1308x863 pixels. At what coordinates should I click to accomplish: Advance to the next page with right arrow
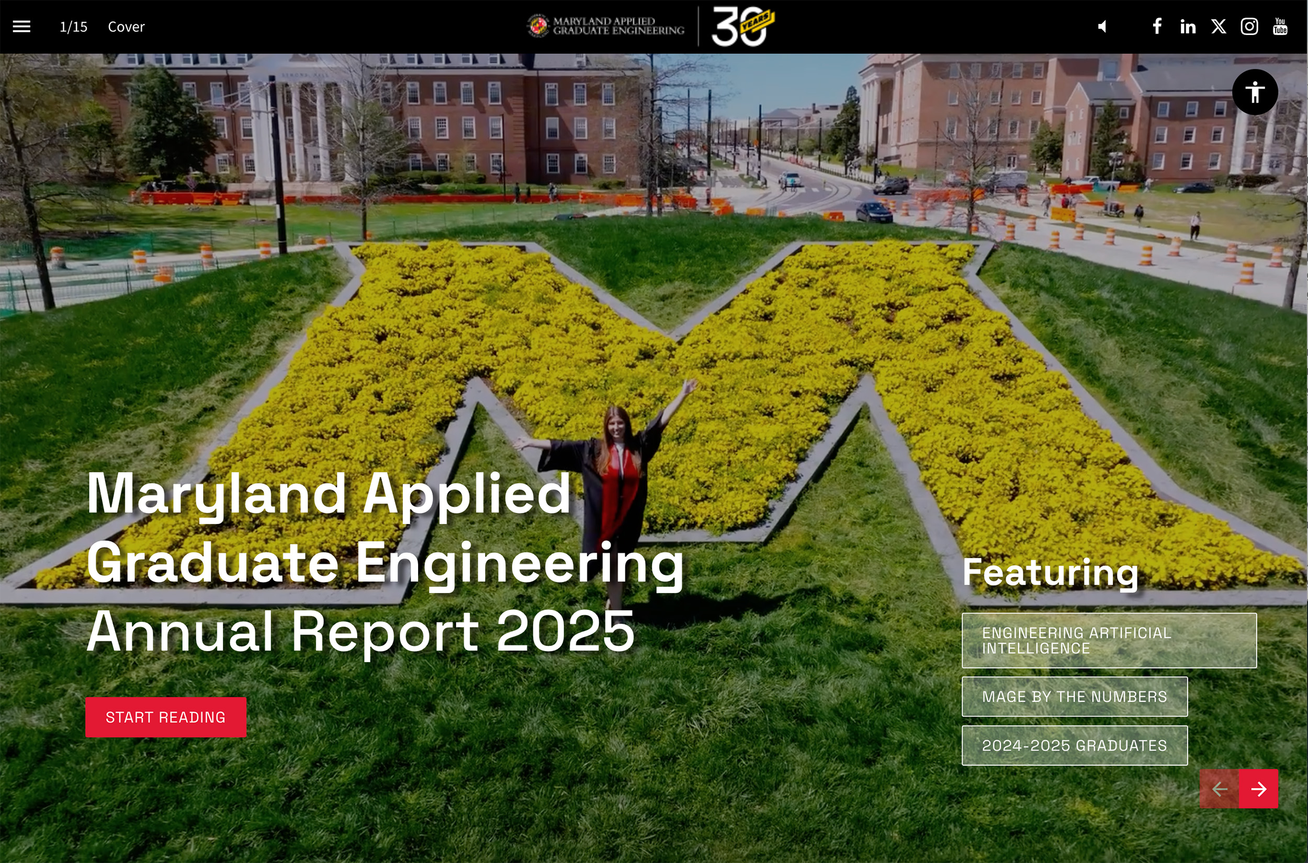(x=1258, y=789)
